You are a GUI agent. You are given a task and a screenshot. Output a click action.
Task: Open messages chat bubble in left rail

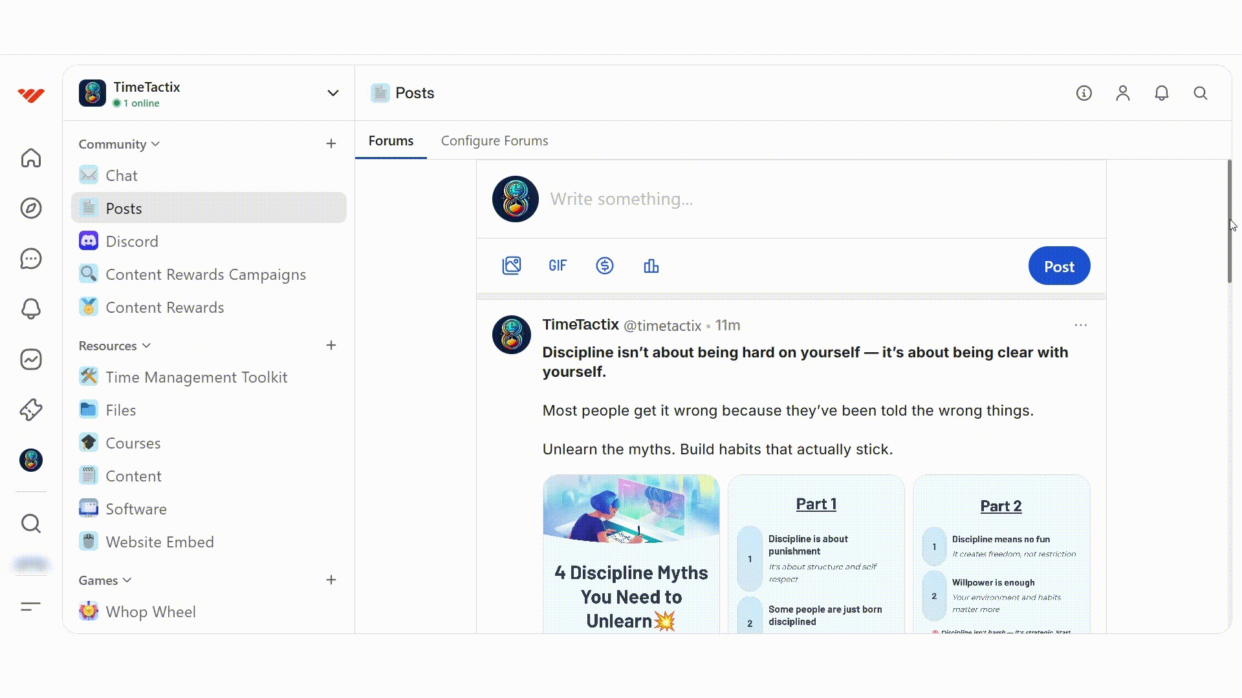point(30,259)
